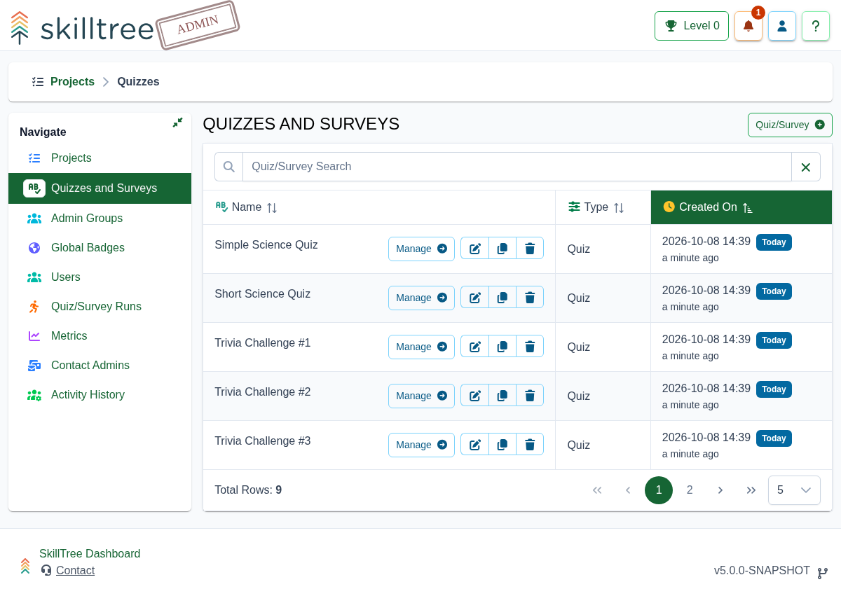This screenshot has width=841, height=596.
Task: Open Metrics in the sidebar
Action: pyautogui.click(x=100, y=336)
